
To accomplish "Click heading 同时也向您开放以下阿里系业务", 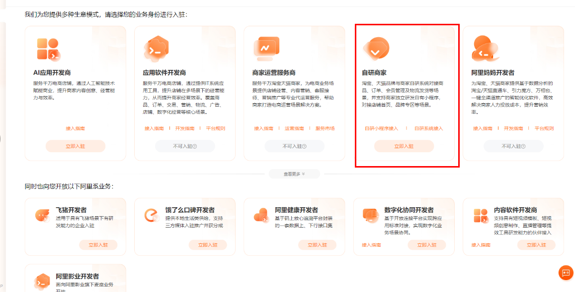I will click(x=69, y=186).
